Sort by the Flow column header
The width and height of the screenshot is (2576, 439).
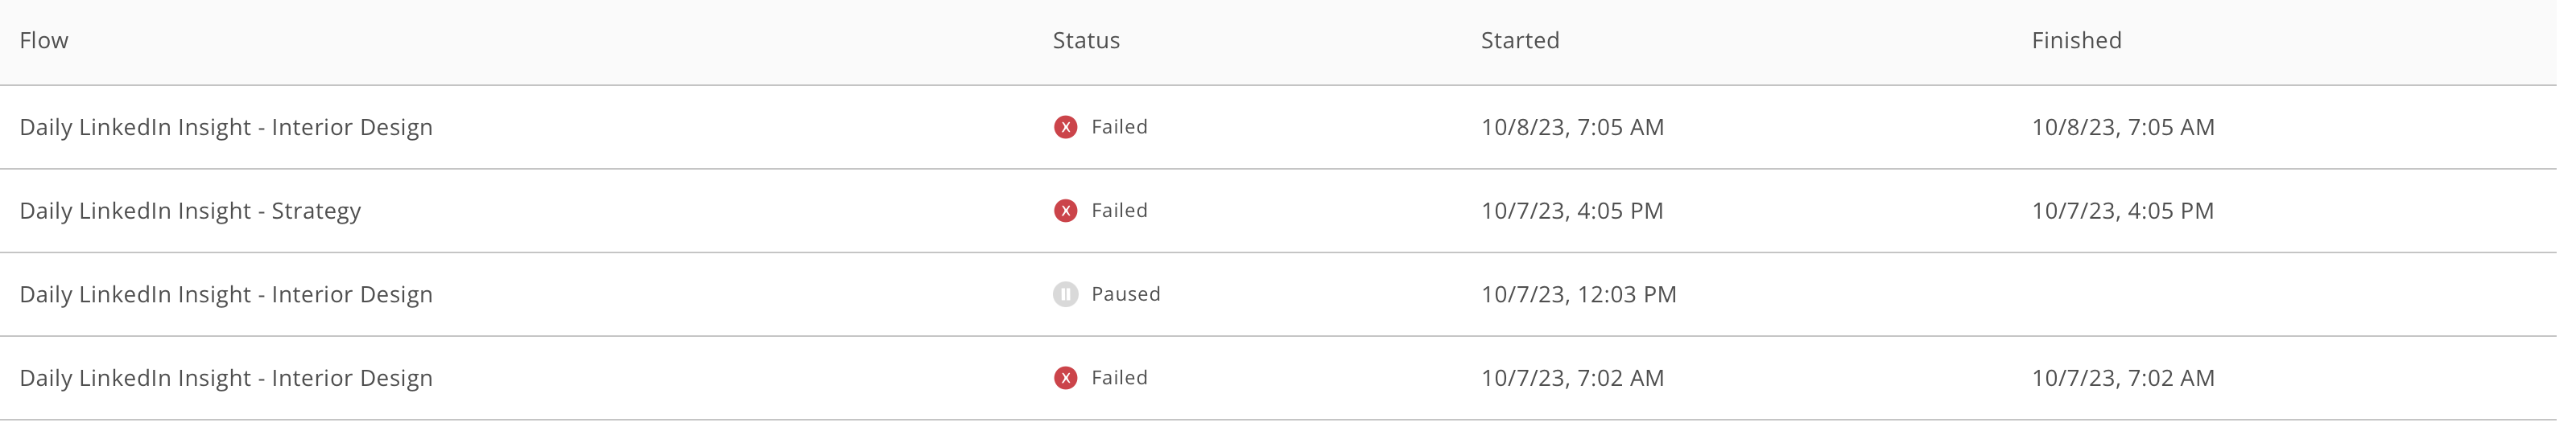tap(44, 40)
